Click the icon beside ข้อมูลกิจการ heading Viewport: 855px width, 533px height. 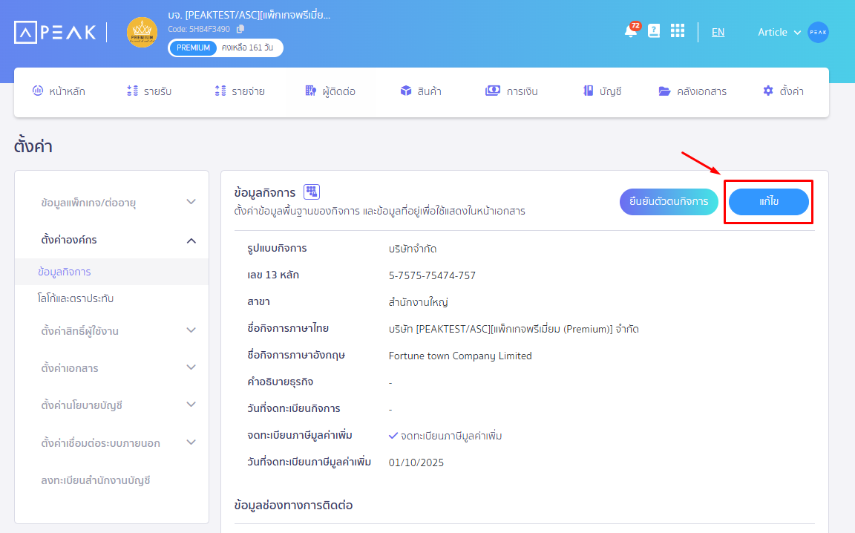312,192
